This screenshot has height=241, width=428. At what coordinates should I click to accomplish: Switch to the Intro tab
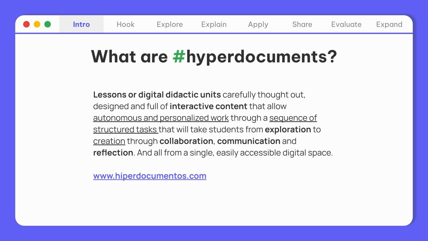(x=81, y=24)
